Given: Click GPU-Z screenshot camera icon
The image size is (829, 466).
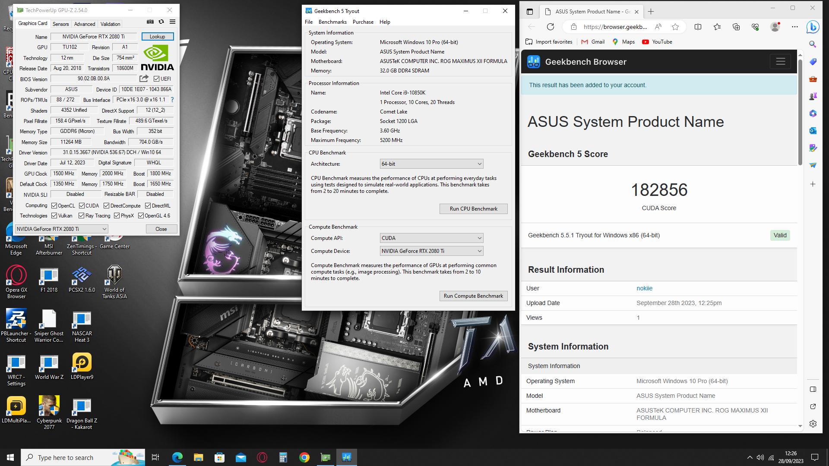Looking at the screenshot, I should pos(150,22).
